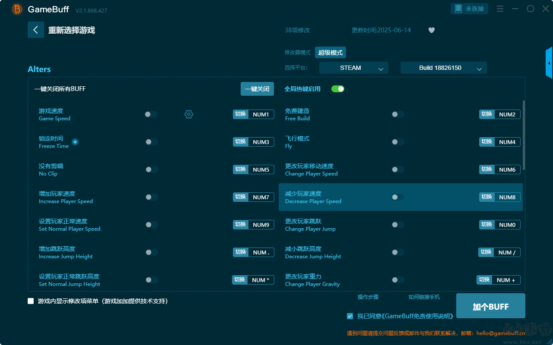Click 切换 button next to NUM /
553x345 pixels.
point(486,252)
